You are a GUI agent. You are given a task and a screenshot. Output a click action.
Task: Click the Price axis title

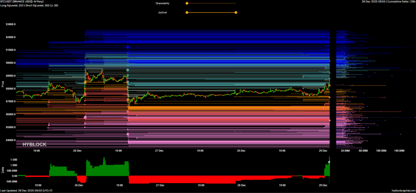[2, 84]
